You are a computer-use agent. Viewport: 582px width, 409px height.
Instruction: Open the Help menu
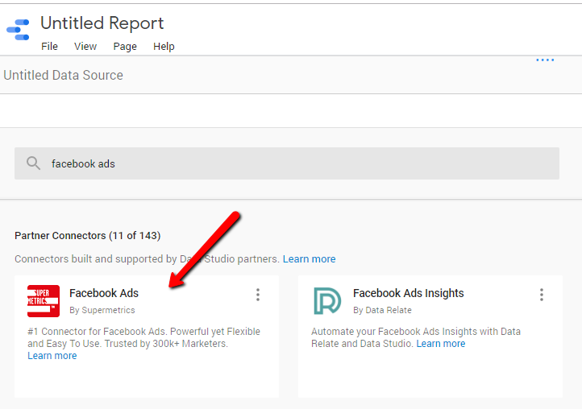[x=164, y=47]
